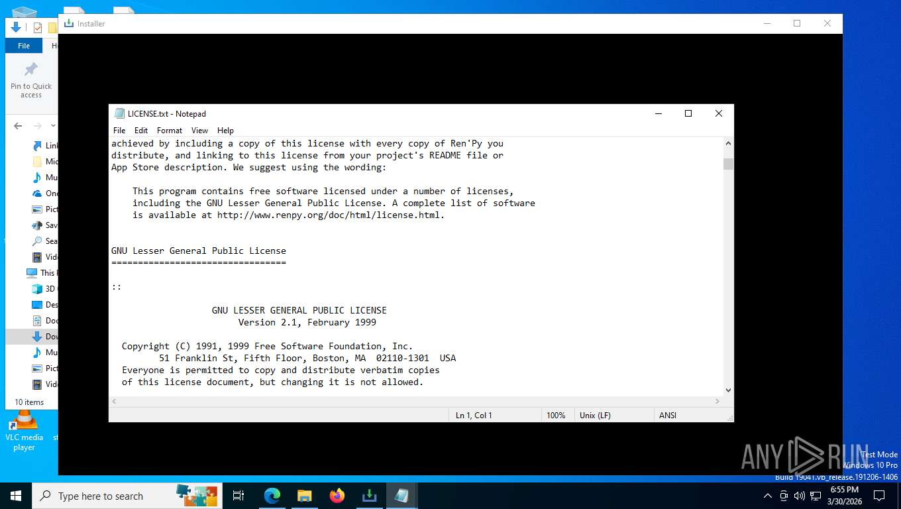This screenshot has height=509, width=901.
Task: Click the 'App Store description' line in Notepad
Action: (x=248, y=168)
